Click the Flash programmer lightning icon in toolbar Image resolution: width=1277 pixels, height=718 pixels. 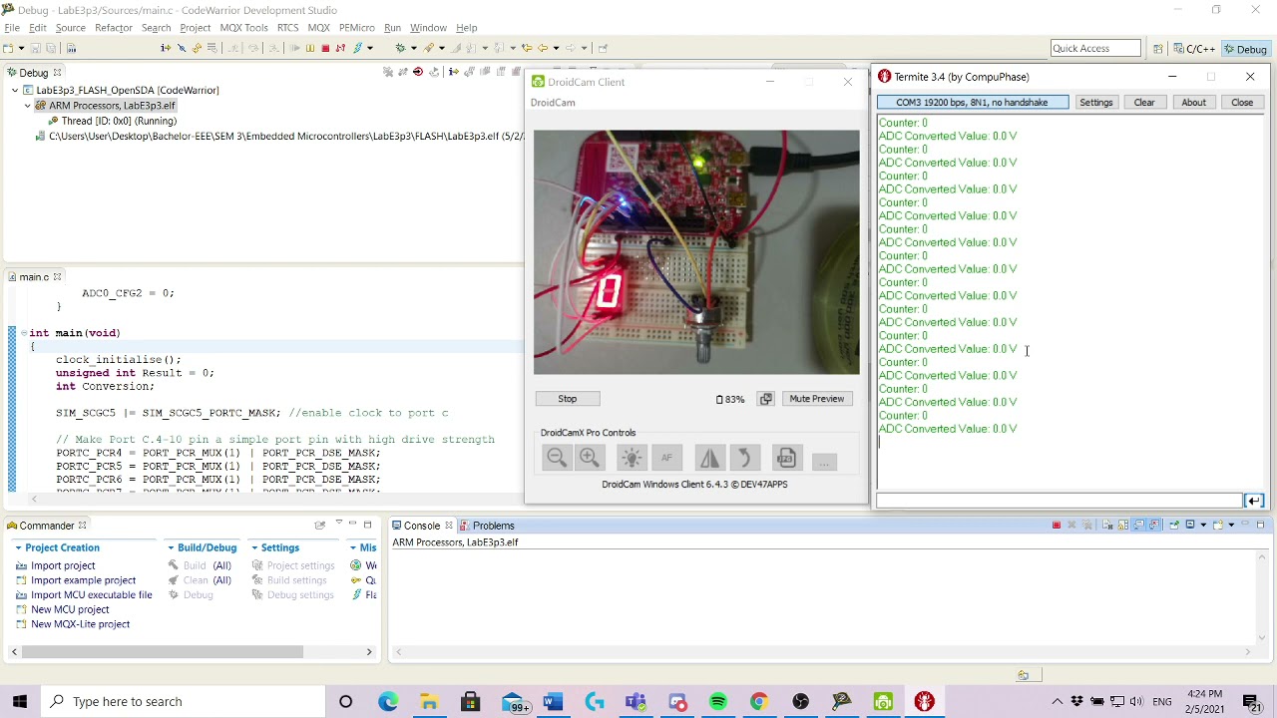point(357,48)
